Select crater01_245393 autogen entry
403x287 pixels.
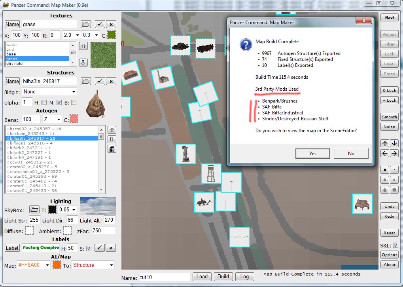(52, 177)
